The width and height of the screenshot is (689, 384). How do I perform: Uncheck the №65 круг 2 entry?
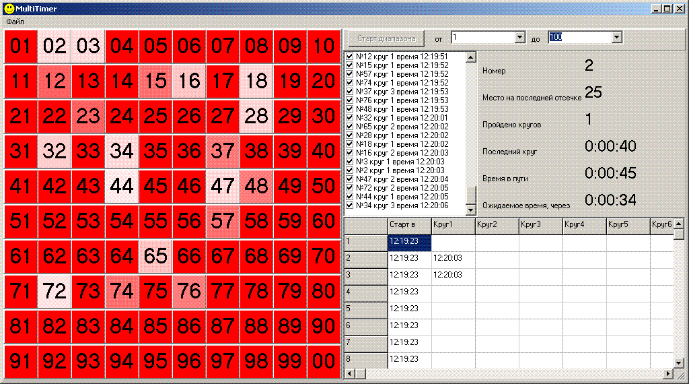350,127
